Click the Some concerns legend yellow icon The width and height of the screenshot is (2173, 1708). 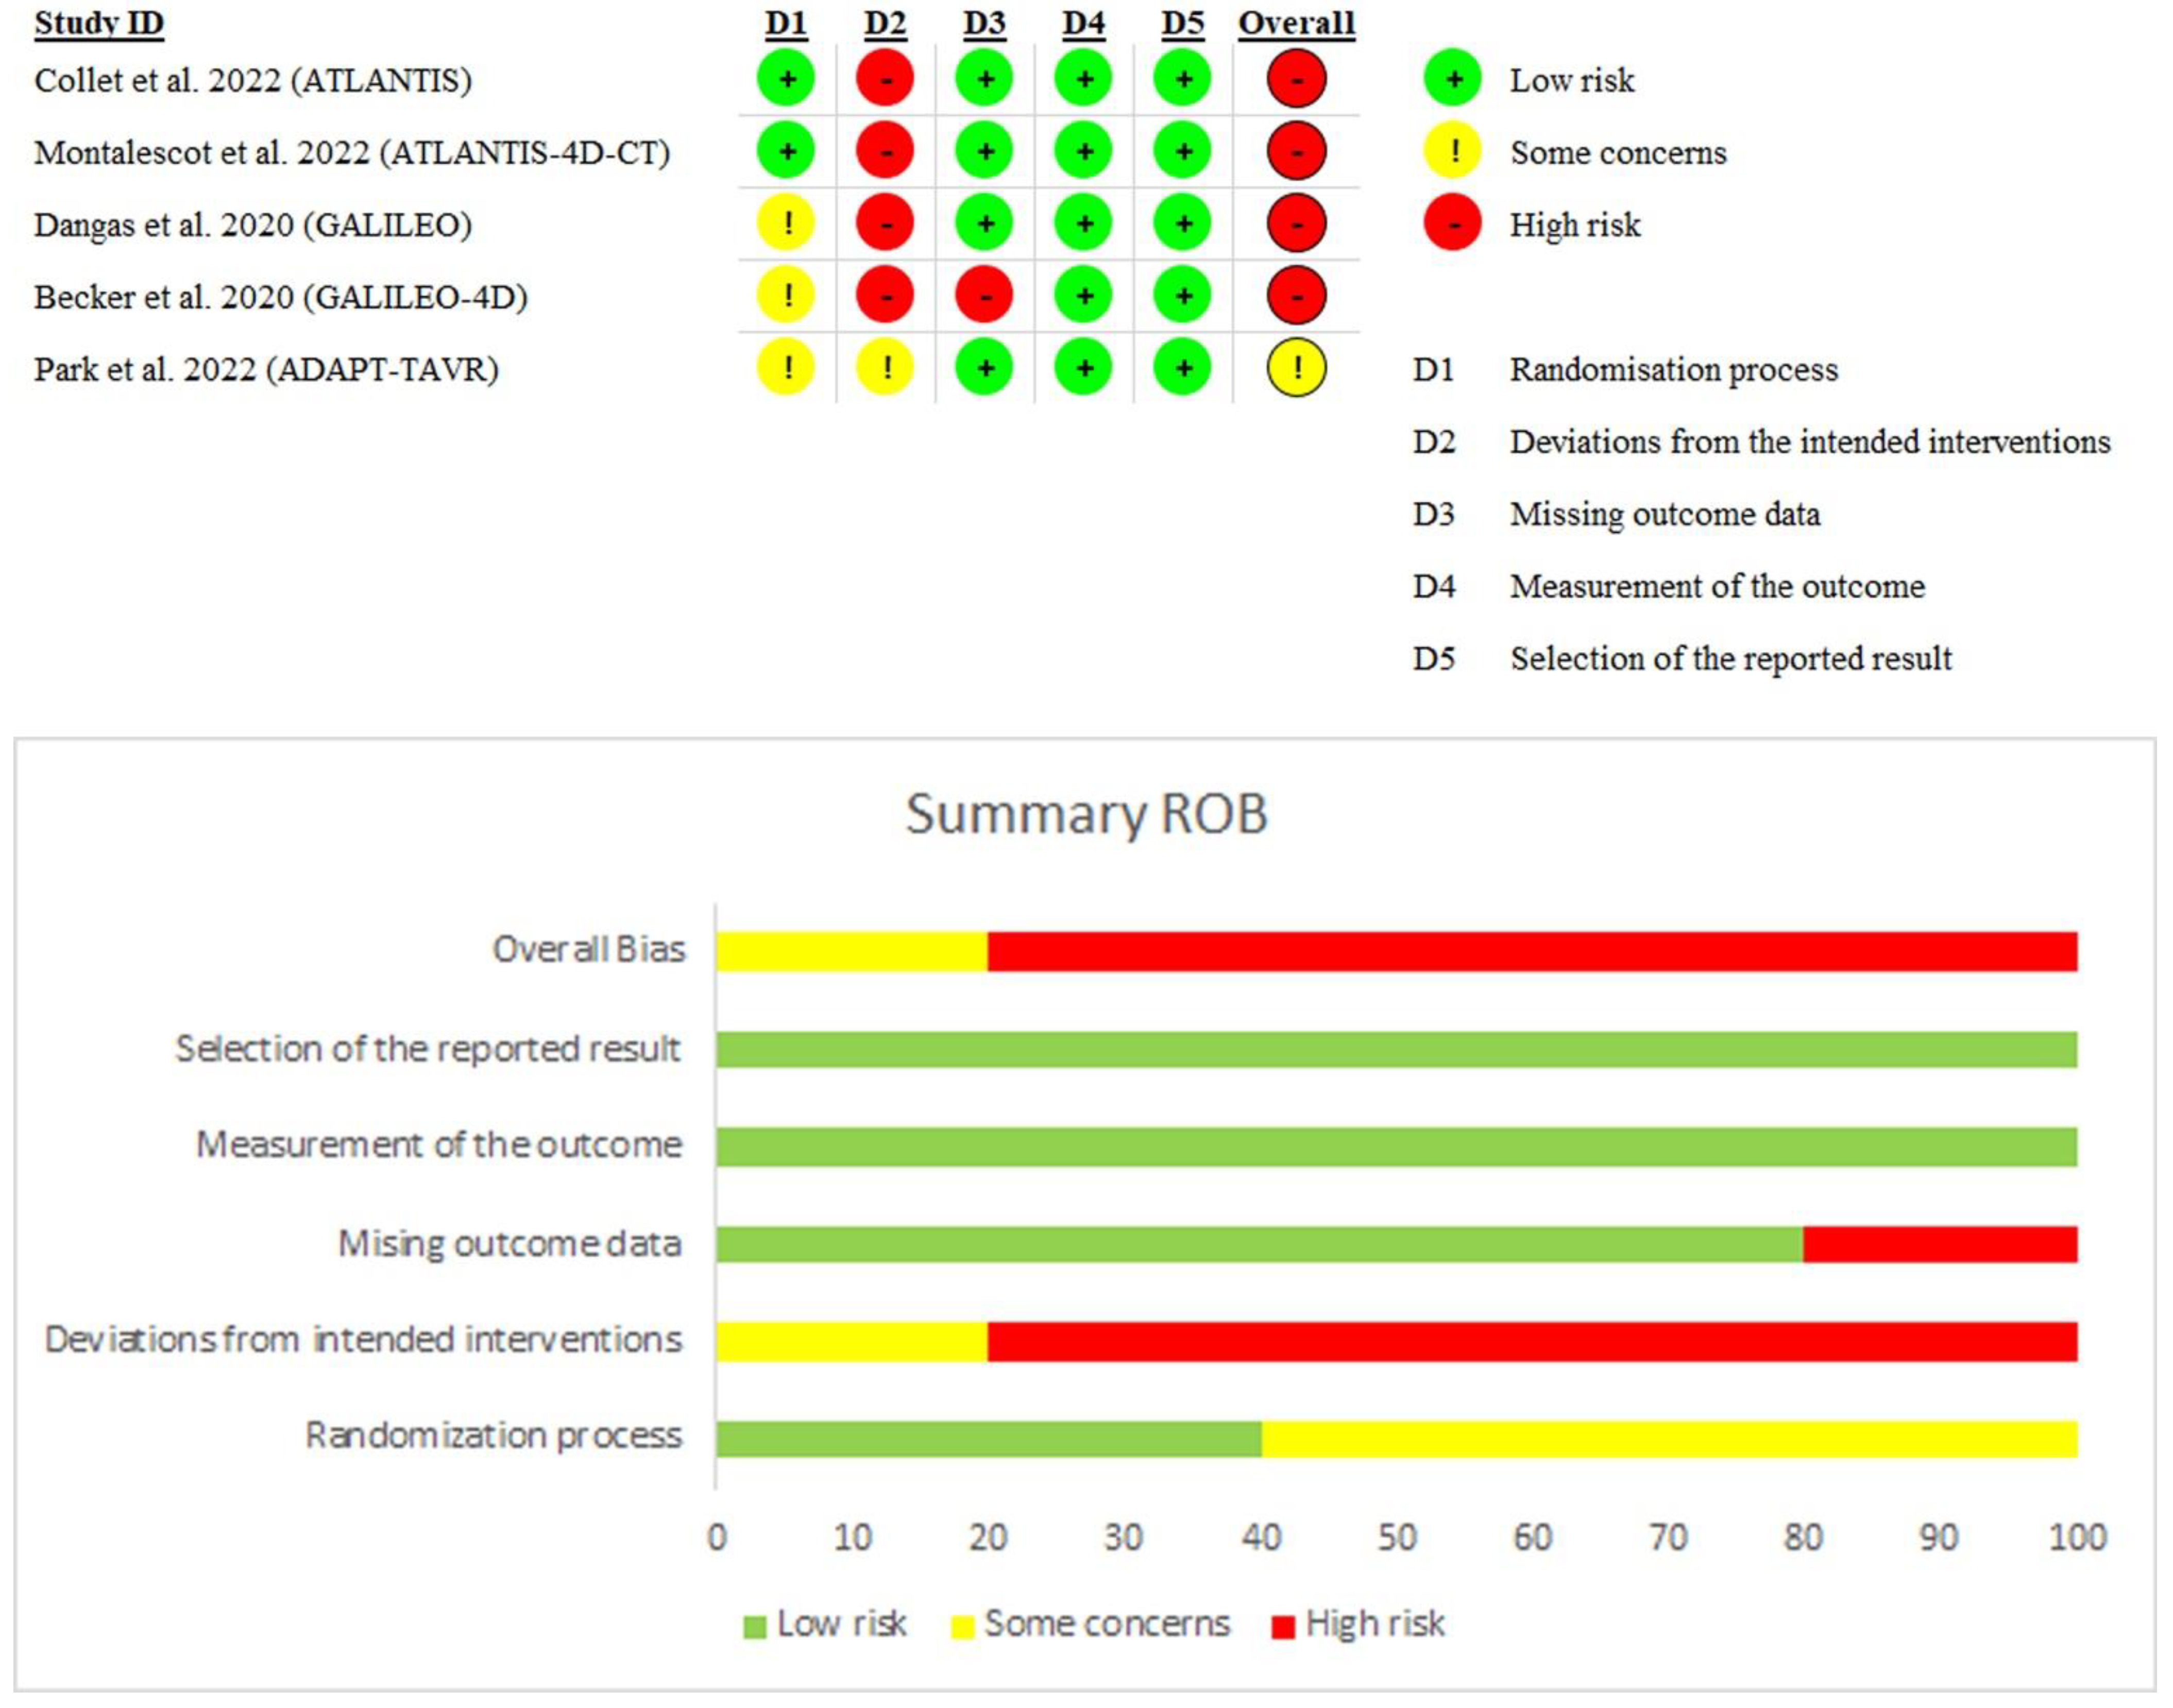[1453, 151]
